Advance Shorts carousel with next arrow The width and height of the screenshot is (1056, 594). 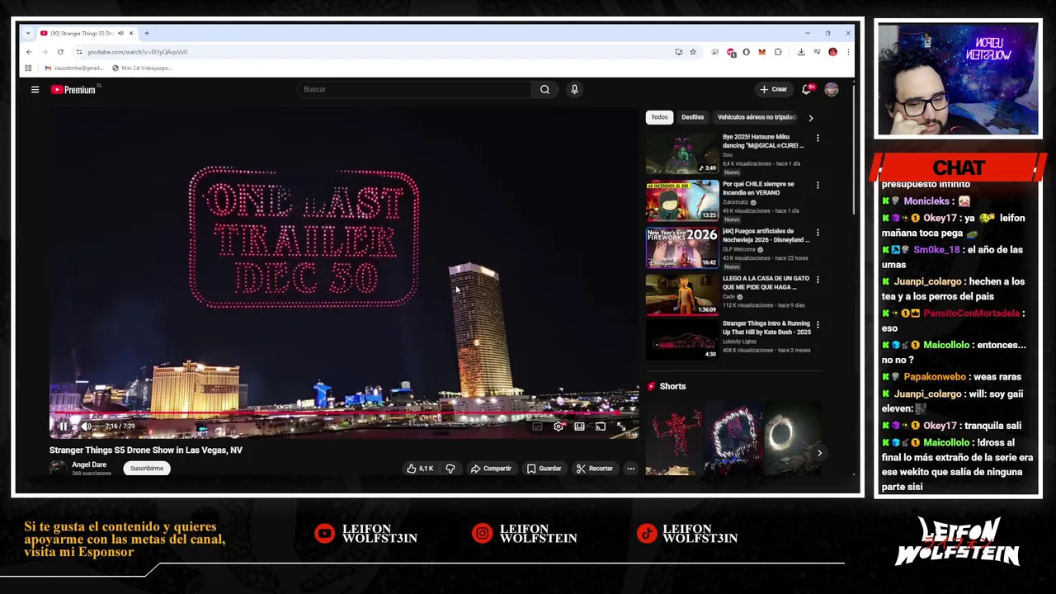819,453
